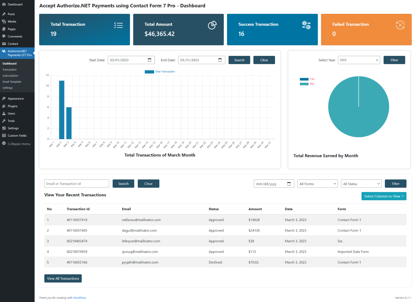Image resolution: width=415 pixels, height=302 pixels.
Task: Expand the All Status dropdown
Action: (361, 184)
